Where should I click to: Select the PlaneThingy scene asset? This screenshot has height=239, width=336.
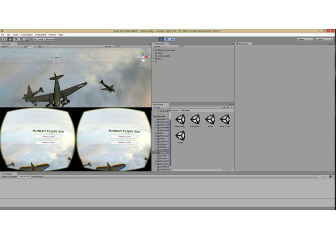pos(225,121)
